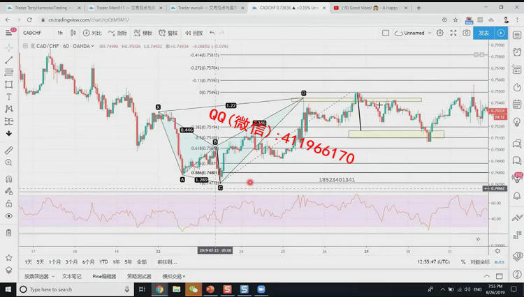This screenshot has width=524, height=297.
Task: Open the 文本笔记 tab
Action: (x=71, y=276)
